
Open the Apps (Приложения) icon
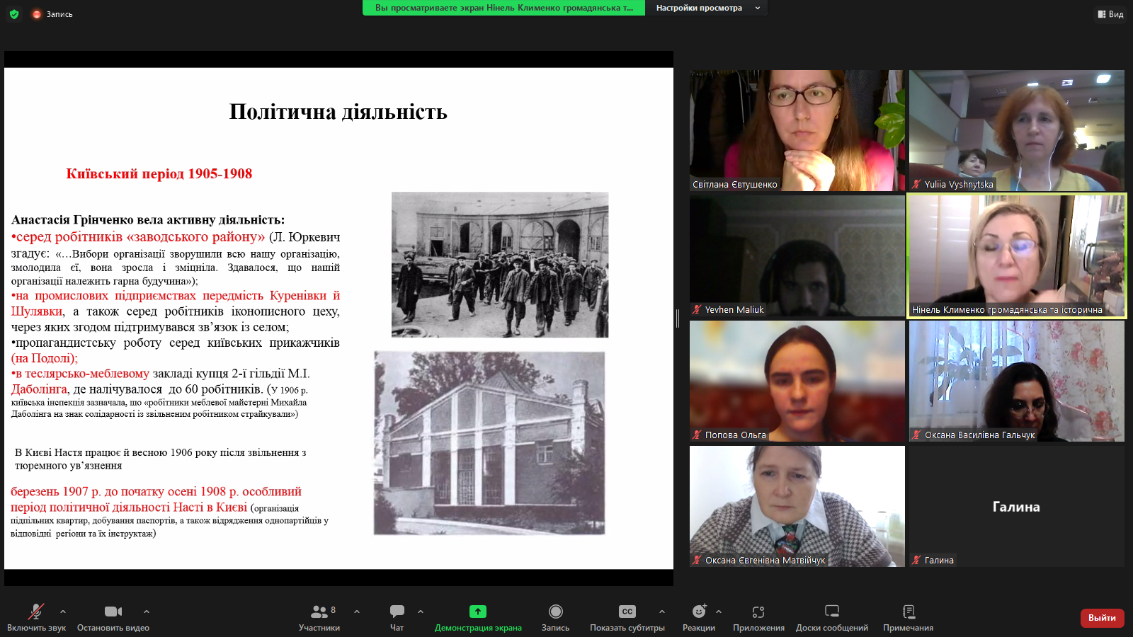(x=758, y=612)
